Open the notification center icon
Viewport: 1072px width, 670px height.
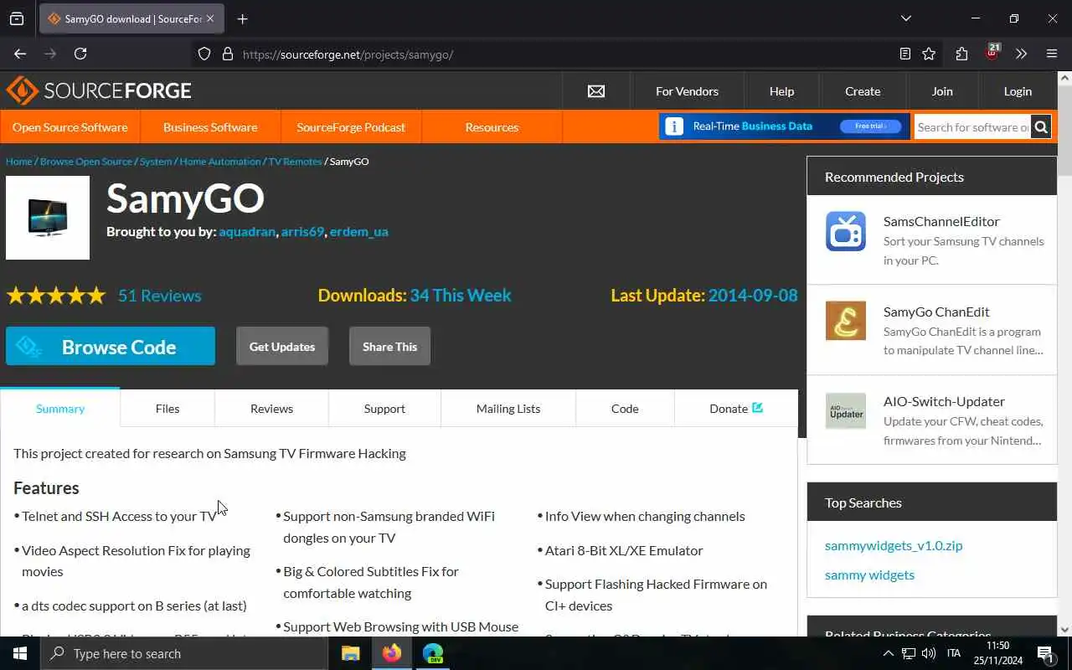tap(1045, 653)
